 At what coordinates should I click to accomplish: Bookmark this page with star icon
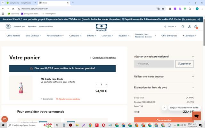[x=163, y=9]
